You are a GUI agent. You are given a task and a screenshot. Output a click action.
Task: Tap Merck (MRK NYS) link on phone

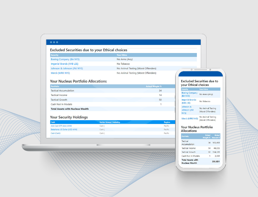point(190,118)
